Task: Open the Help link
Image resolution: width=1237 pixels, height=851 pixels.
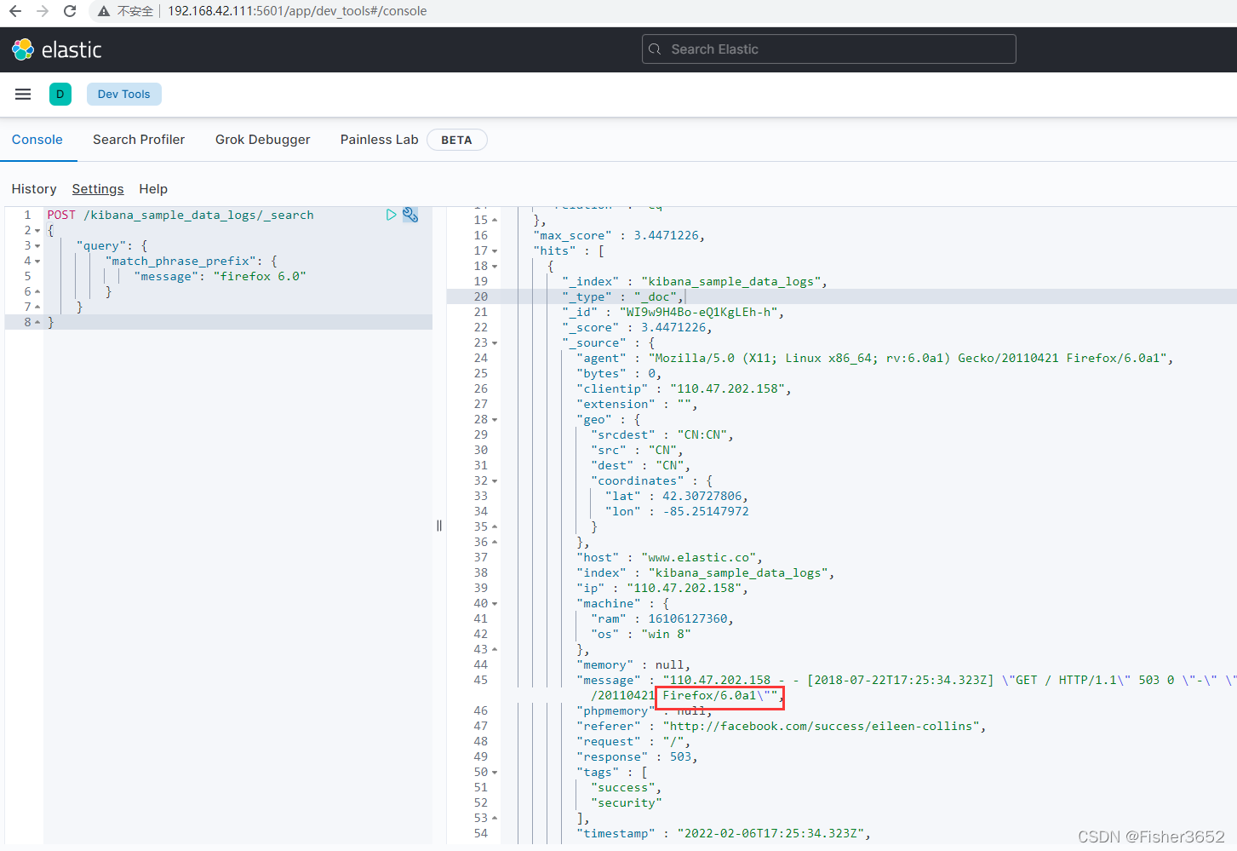Action: pyautogui.click(x=153, y=189)
